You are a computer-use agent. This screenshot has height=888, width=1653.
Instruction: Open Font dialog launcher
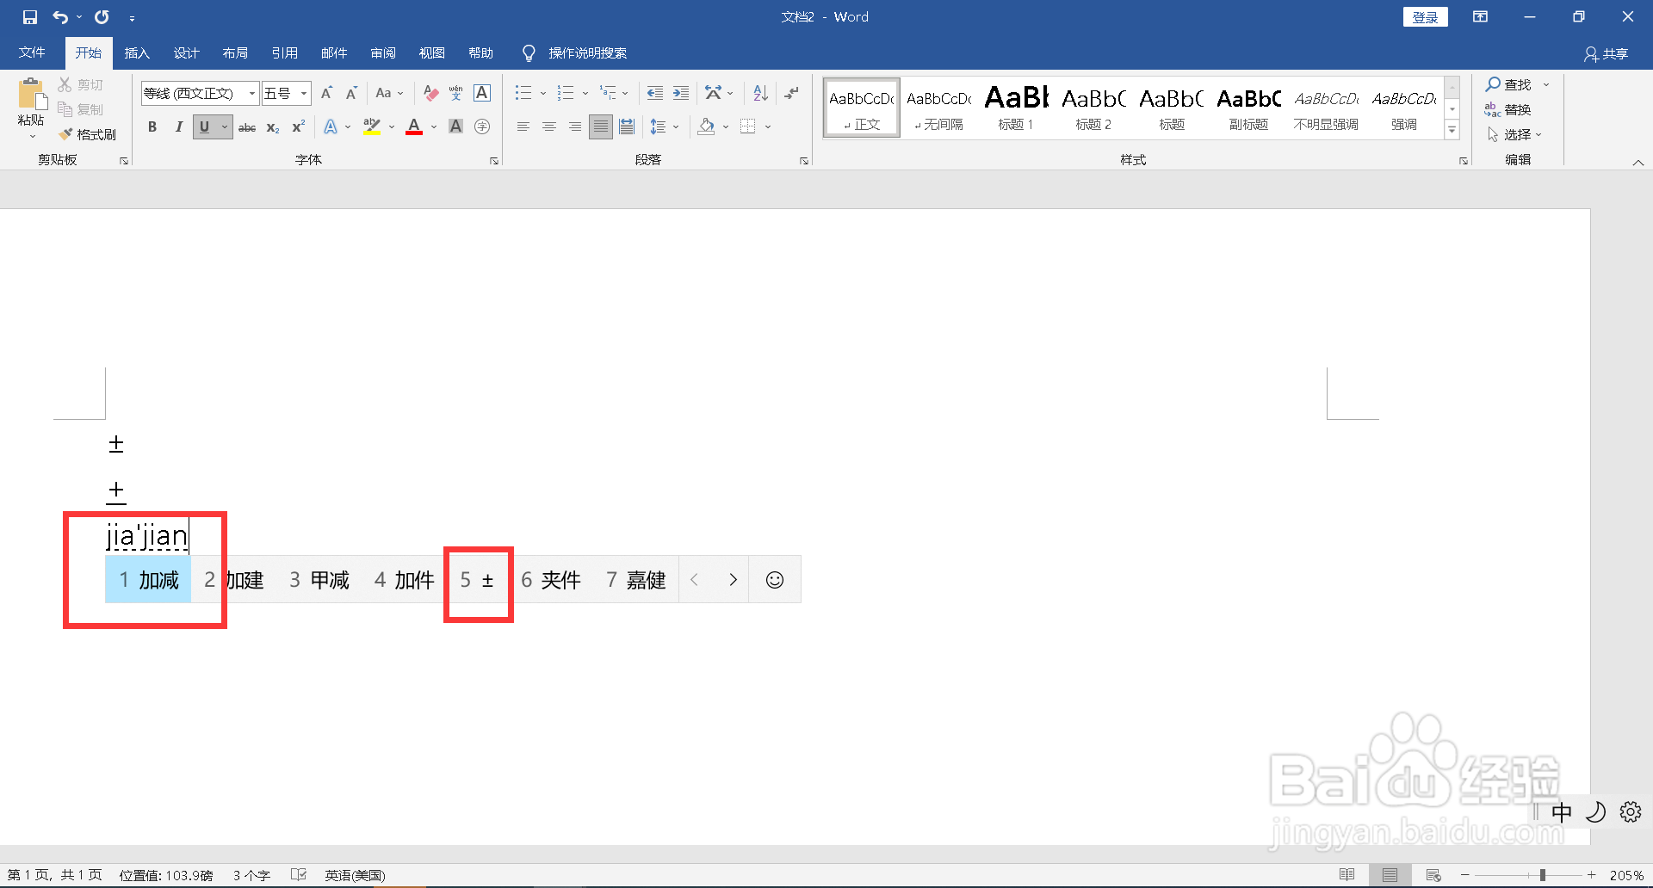click(x=494, y=161)
